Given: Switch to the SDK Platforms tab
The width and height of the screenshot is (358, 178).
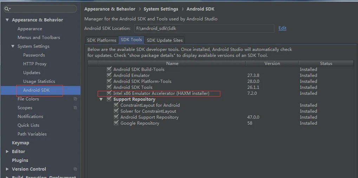Looking at the screenshot, I should coord(102,40).
